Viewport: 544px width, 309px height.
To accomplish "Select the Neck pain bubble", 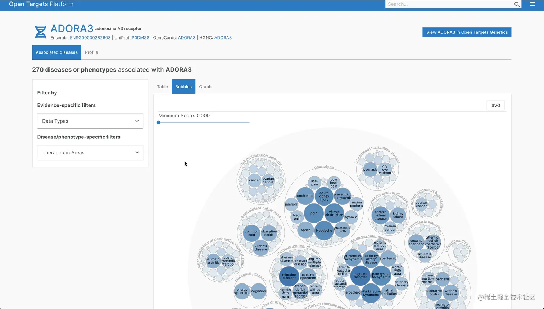I will click(297, 217).
